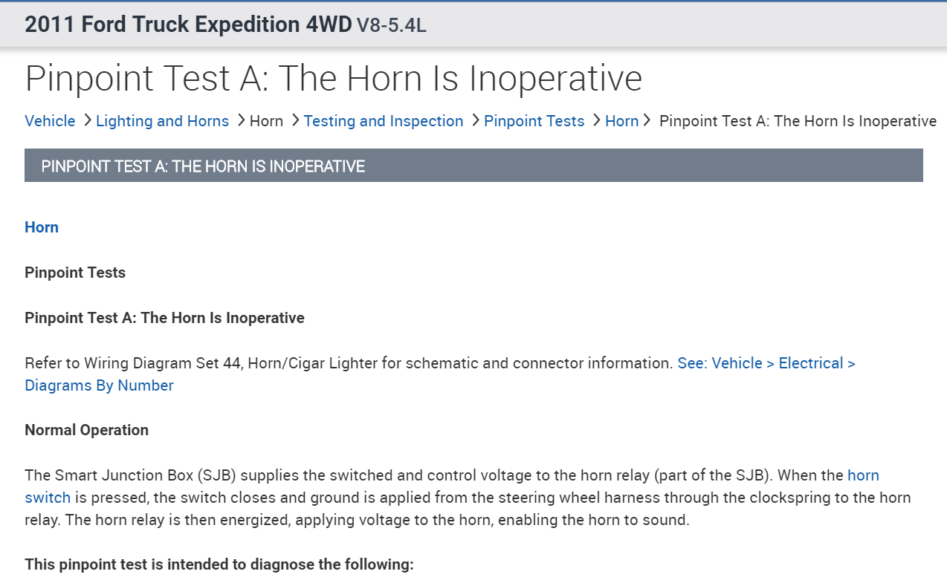
Task: Click chevron arrow right after Vehicle breadcrumb
Action: pyautogui.click(x=87, y=120)
